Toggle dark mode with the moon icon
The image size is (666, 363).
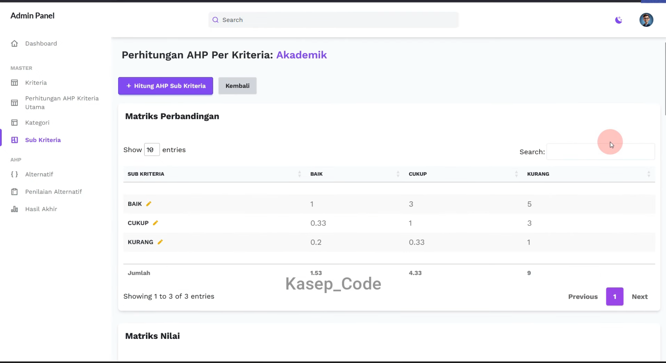[x=619, y=20]
